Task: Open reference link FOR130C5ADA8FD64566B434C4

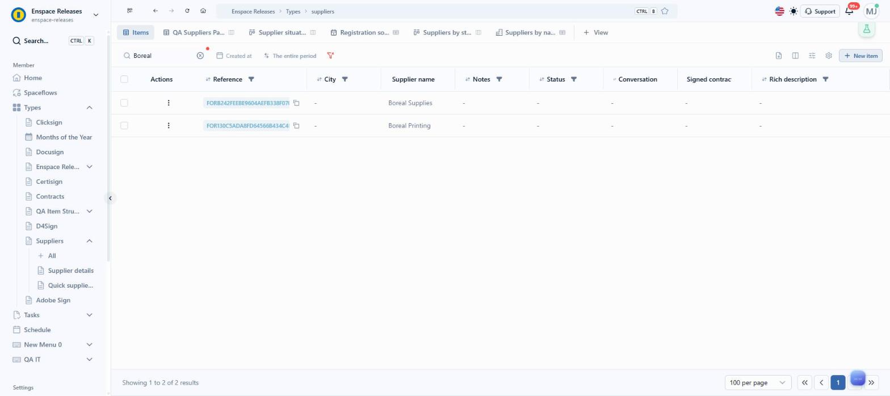Action: [247, 125]
